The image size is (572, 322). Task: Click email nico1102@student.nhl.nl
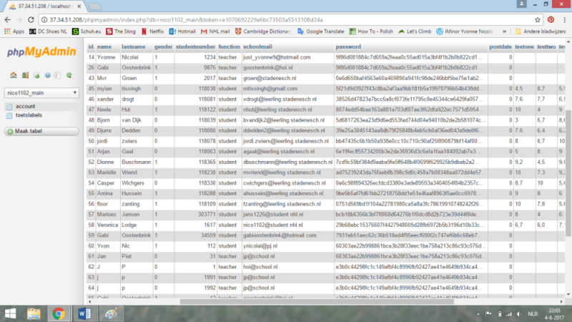(x=273, y=225)
